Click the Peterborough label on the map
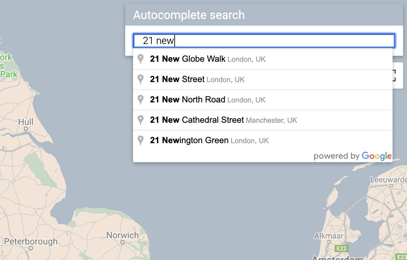Viewport: 407px width, 260px height. 31,242
